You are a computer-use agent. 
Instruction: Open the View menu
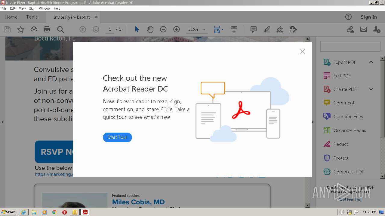click(x=22, y=8)
